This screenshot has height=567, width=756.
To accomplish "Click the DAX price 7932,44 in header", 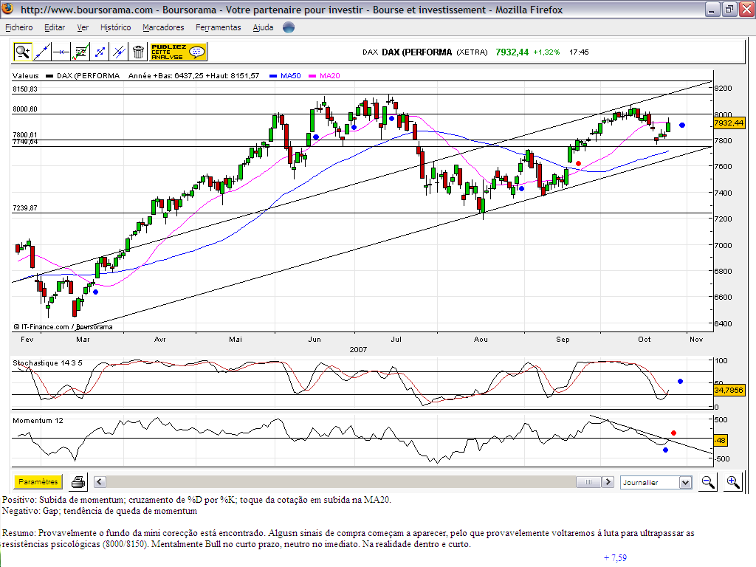I will click(512, 52).
